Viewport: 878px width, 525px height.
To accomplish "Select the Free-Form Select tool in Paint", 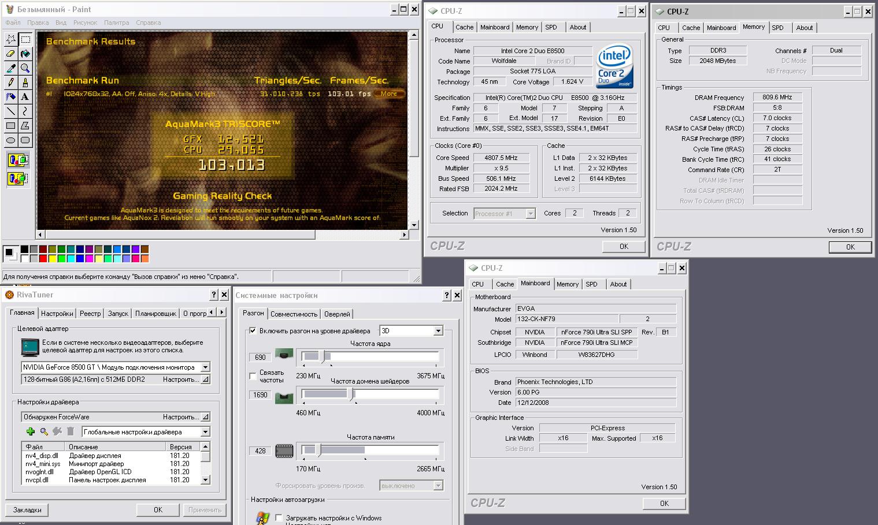I will pyautogui.click(x=11, y=39).
